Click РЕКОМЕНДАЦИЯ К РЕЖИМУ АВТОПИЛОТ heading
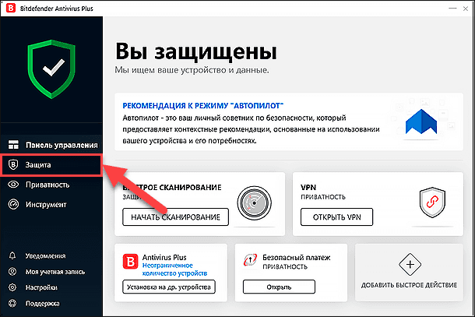 click(202, 105)
